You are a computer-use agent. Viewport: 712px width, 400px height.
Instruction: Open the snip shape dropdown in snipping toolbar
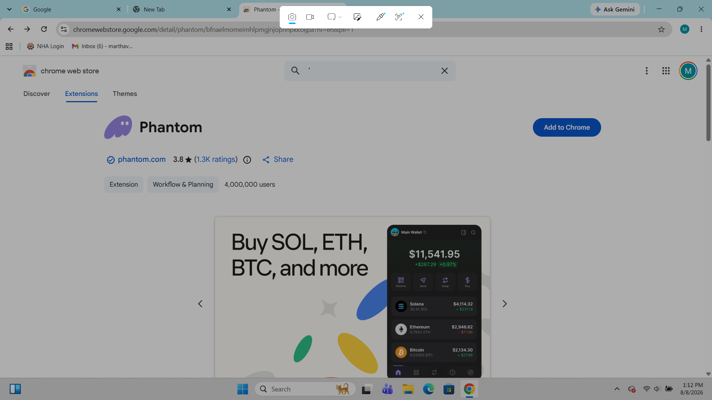334,17
